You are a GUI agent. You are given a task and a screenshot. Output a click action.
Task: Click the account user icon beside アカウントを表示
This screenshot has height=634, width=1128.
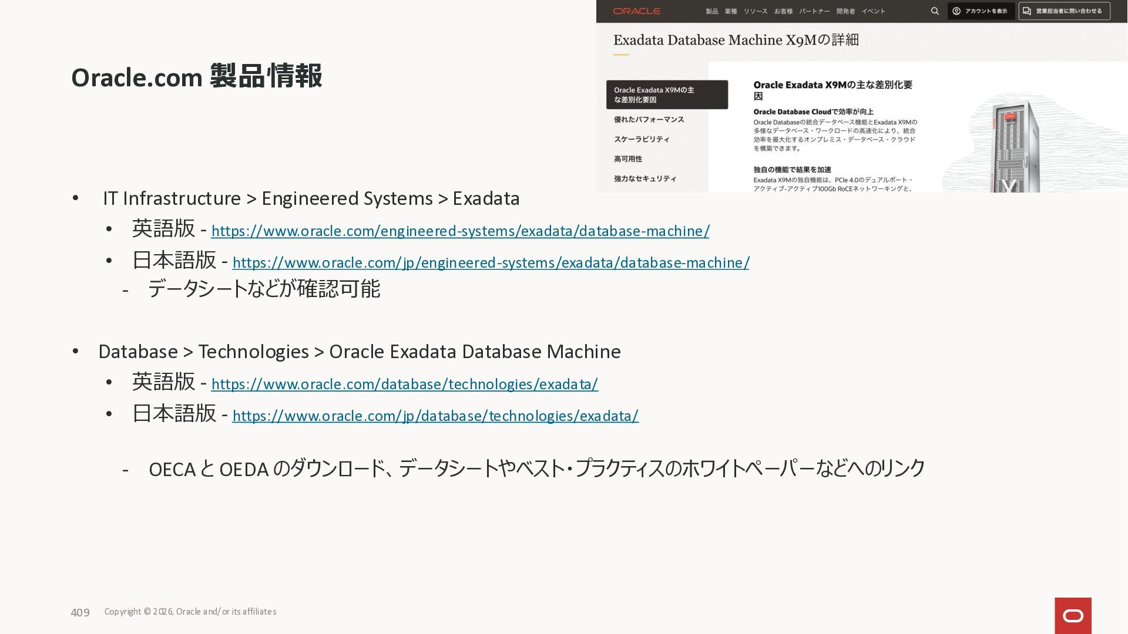point(956,11)
